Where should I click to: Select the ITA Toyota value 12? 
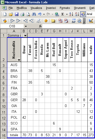click(78, 112)
